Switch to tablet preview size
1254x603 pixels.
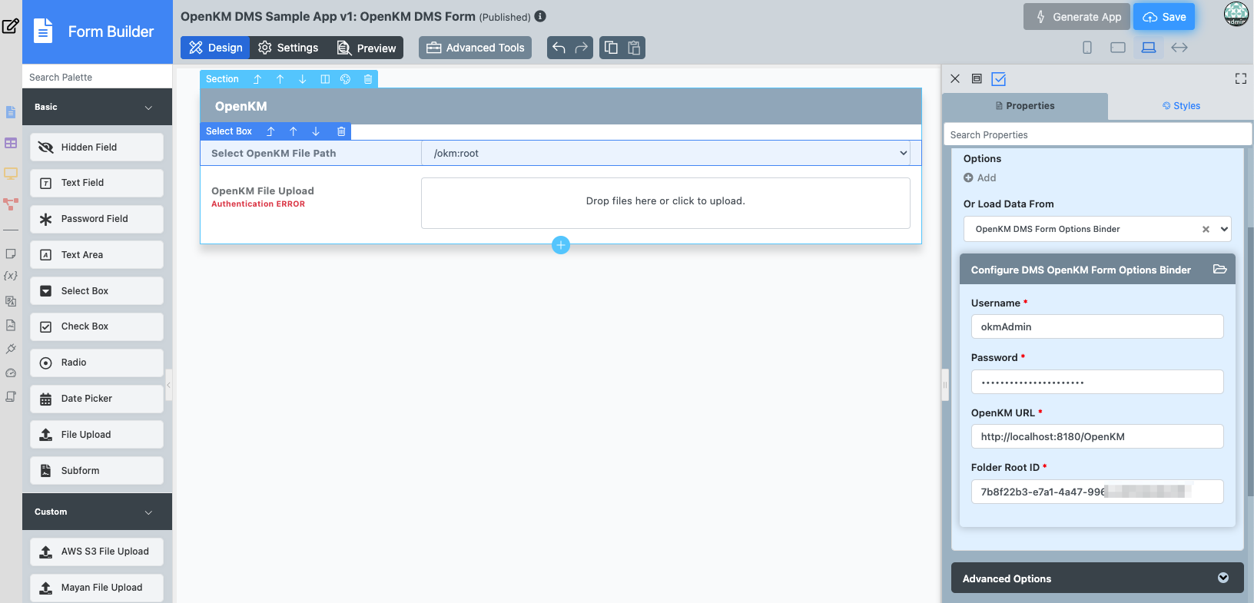tap(1118, 48)
